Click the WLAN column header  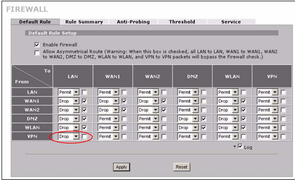[232, 76]
